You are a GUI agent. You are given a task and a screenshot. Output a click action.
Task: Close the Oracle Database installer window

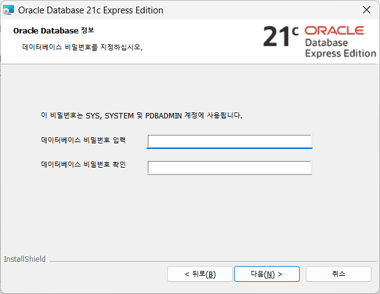[x=367, y=10]
